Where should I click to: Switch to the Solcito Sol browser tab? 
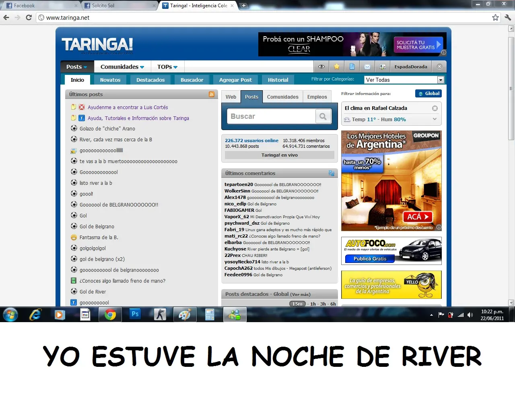[119, 6]
